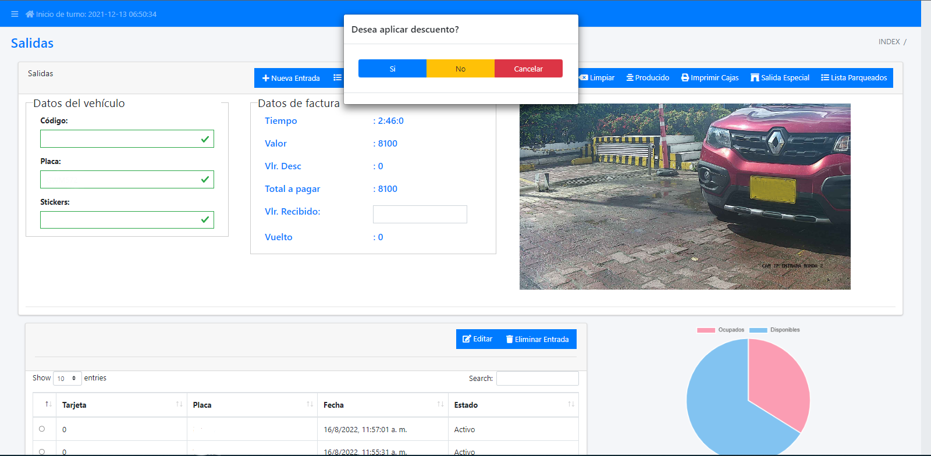Screen dimensions: 931x456
Task: Select radio button for 11:55:31 entry
Action: click(42, 451)
